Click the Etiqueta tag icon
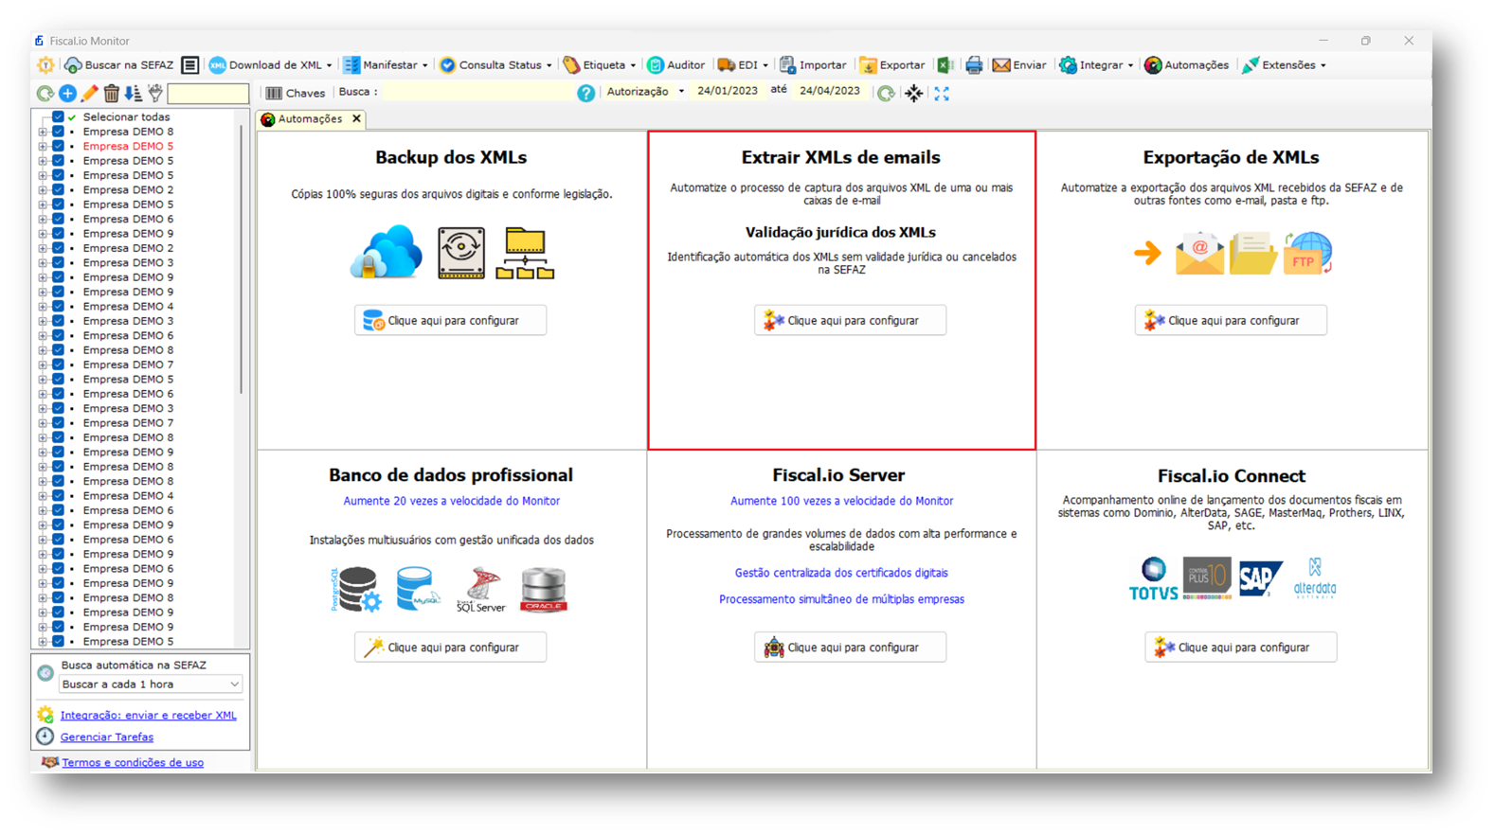 (571, 65)
